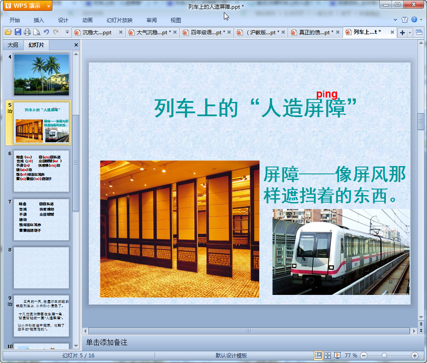Save the presentation with the floppy icon
Screen dimensions: 427x363
[18, 32]
